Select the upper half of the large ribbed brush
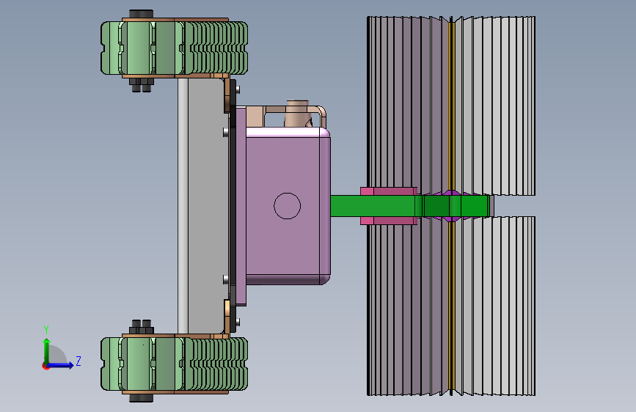This screenshot has height=412, width=636. click(451, 106)
